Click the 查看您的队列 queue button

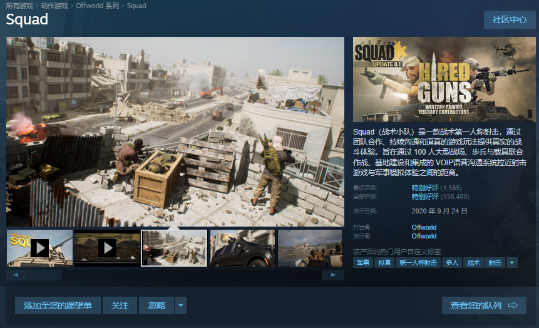pyautogui.click(x=484, y=305)
